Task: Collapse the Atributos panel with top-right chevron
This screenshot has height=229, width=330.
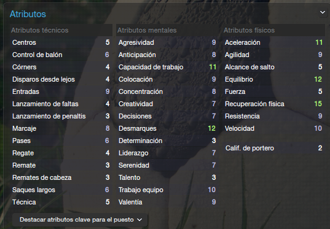Action: tap(323, 12)
